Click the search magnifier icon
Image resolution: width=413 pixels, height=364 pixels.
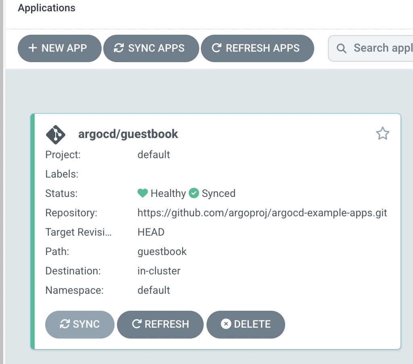342,48
